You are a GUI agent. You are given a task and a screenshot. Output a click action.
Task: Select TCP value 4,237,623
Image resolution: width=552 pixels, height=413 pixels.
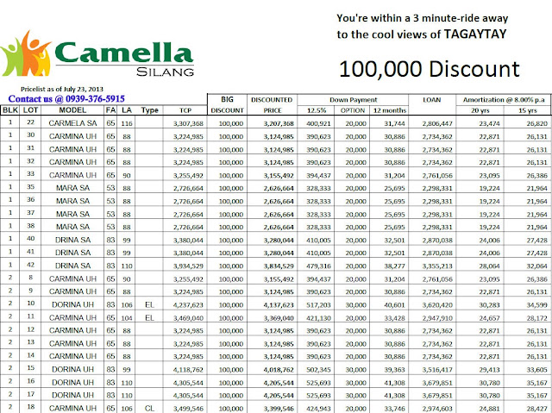188,305
